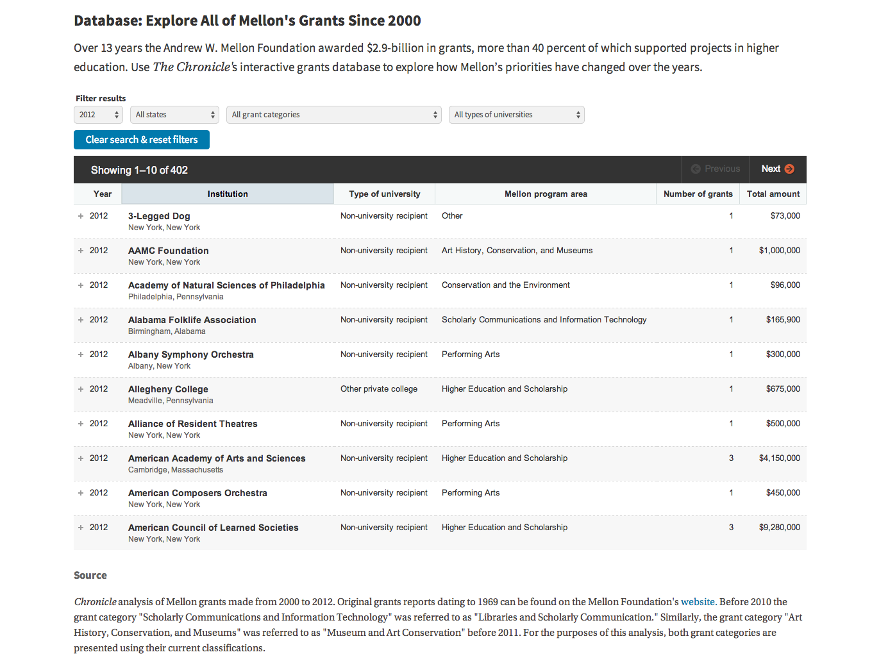Image resolution: width=872 pixels, height=659 pixels.
Task: Go to the Next page of results
Action: coord(778,169)
